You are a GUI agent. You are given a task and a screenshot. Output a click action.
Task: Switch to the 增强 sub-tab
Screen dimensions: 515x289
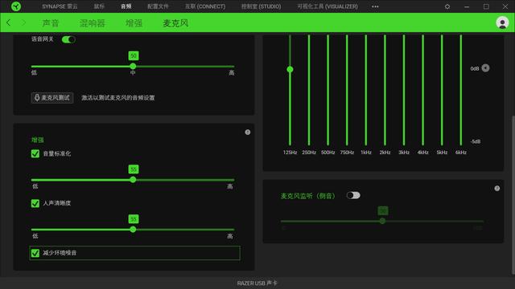coord(134,23)
